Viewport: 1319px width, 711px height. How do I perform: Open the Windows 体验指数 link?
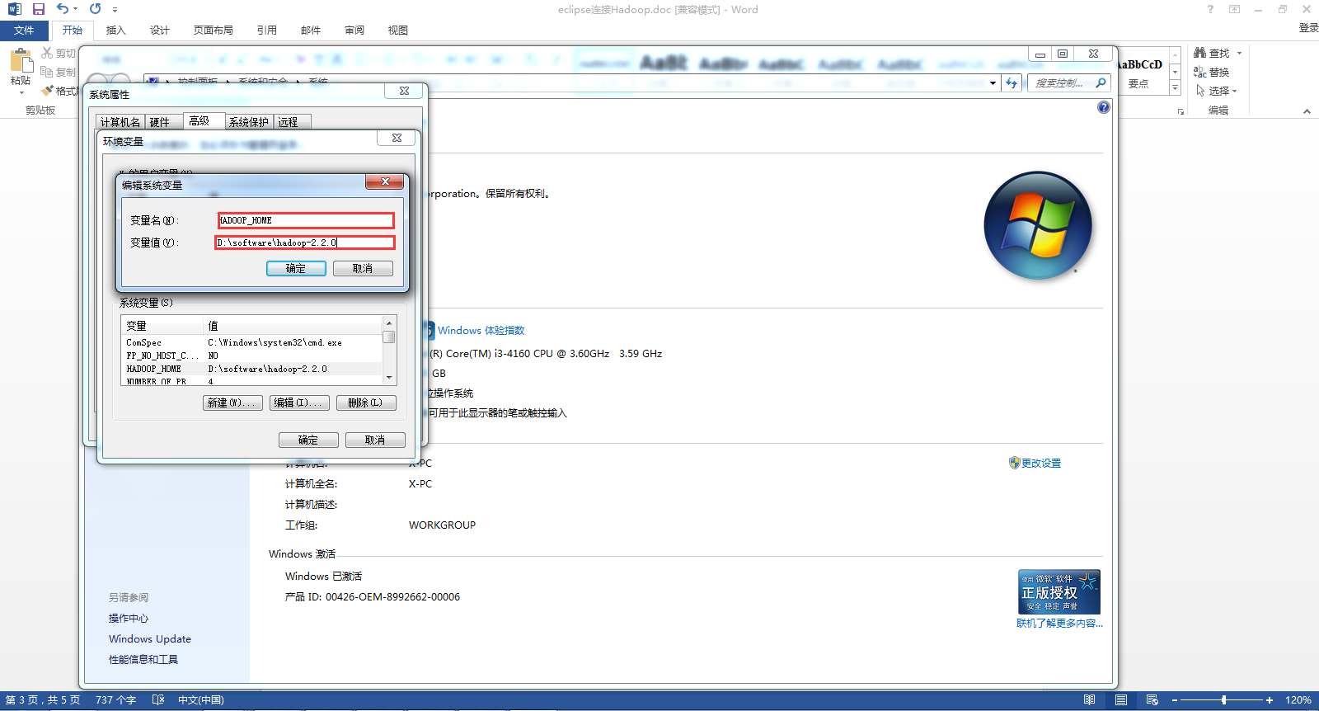pyautogui.click(x=481, y=331)
